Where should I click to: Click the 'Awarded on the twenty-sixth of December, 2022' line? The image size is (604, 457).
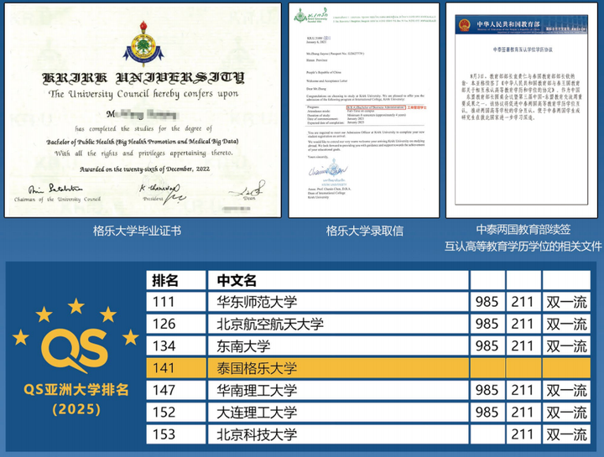tap(145, 169)
